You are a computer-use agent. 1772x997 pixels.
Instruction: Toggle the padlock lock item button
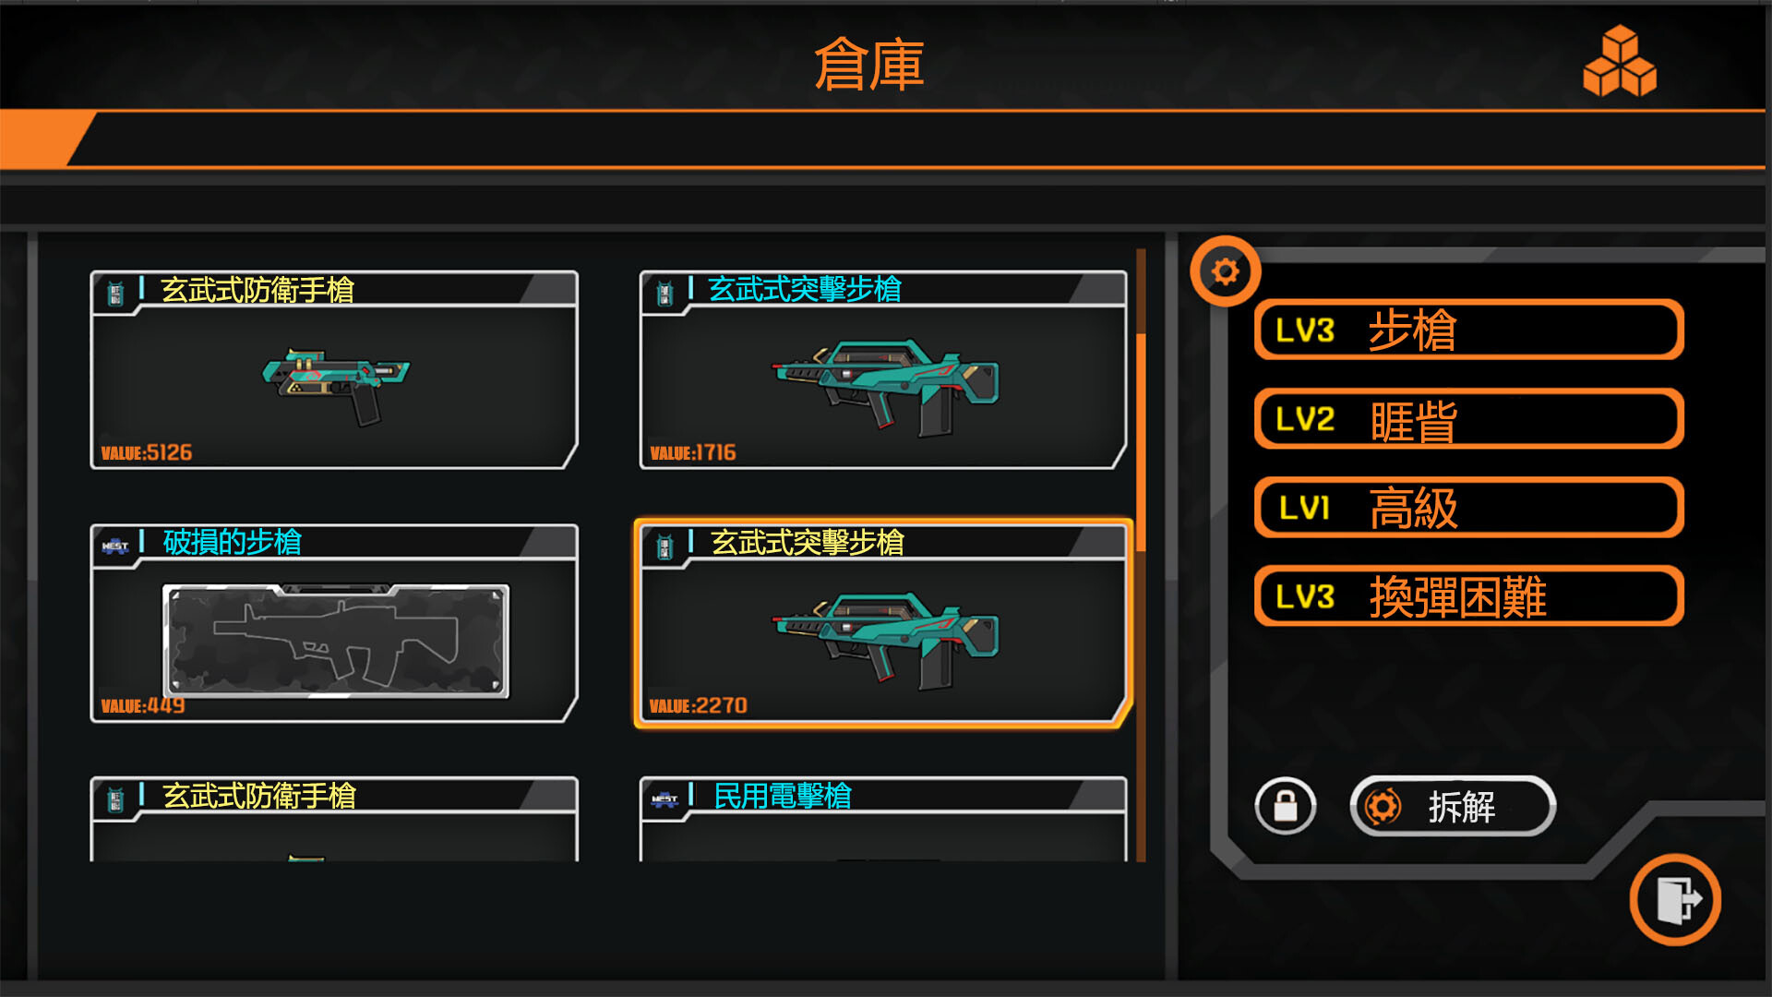pos(1286,806)
